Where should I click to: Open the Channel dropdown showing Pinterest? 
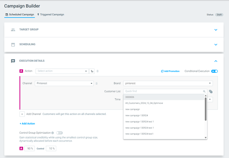point(65,83)
